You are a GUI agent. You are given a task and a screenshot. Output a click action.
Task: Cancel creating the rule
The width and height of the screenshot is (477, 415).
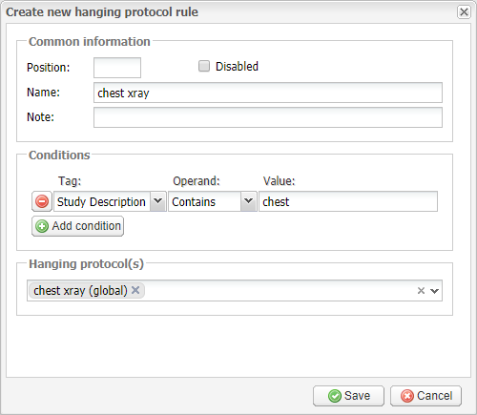pyautogui.click(x=425, y=396)
